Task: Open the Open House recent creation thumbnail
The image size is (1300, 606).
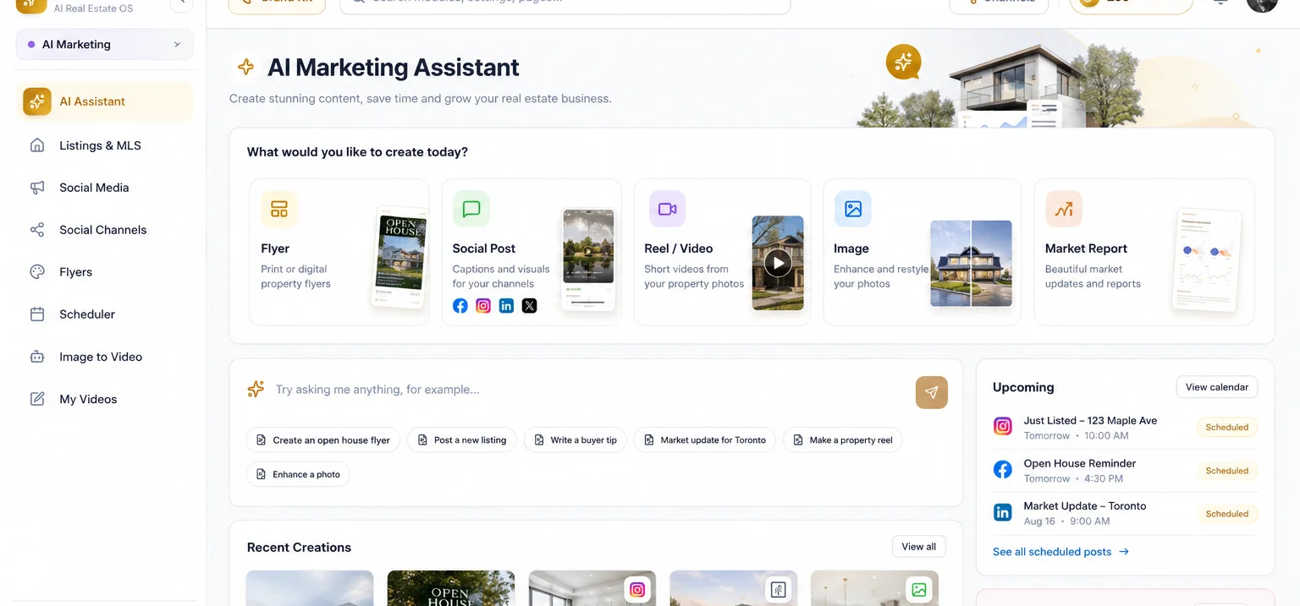Action: click(450, 588)
